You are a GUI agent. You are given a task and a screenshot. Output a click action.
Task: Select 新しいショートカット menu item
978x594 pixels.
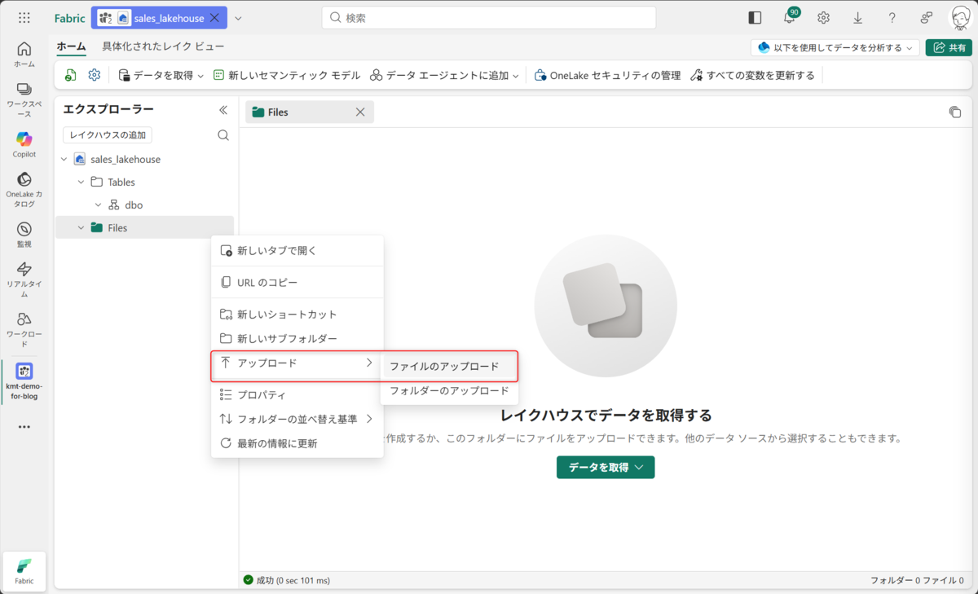(297, 315)
